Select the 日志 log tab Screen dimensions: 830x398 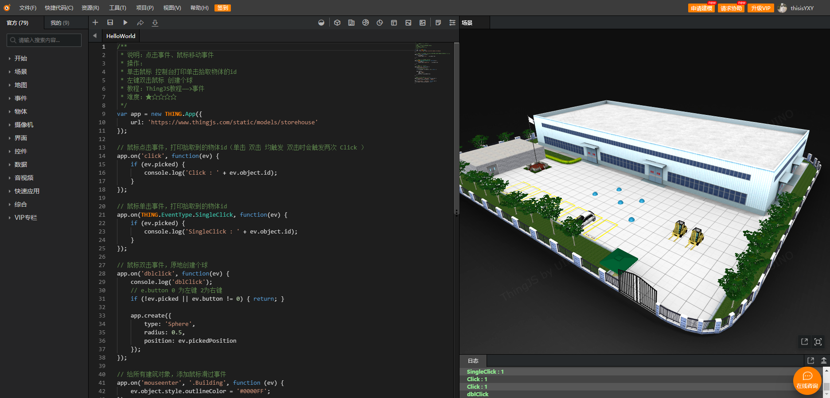pyautogui.click(x=473, y=361)
